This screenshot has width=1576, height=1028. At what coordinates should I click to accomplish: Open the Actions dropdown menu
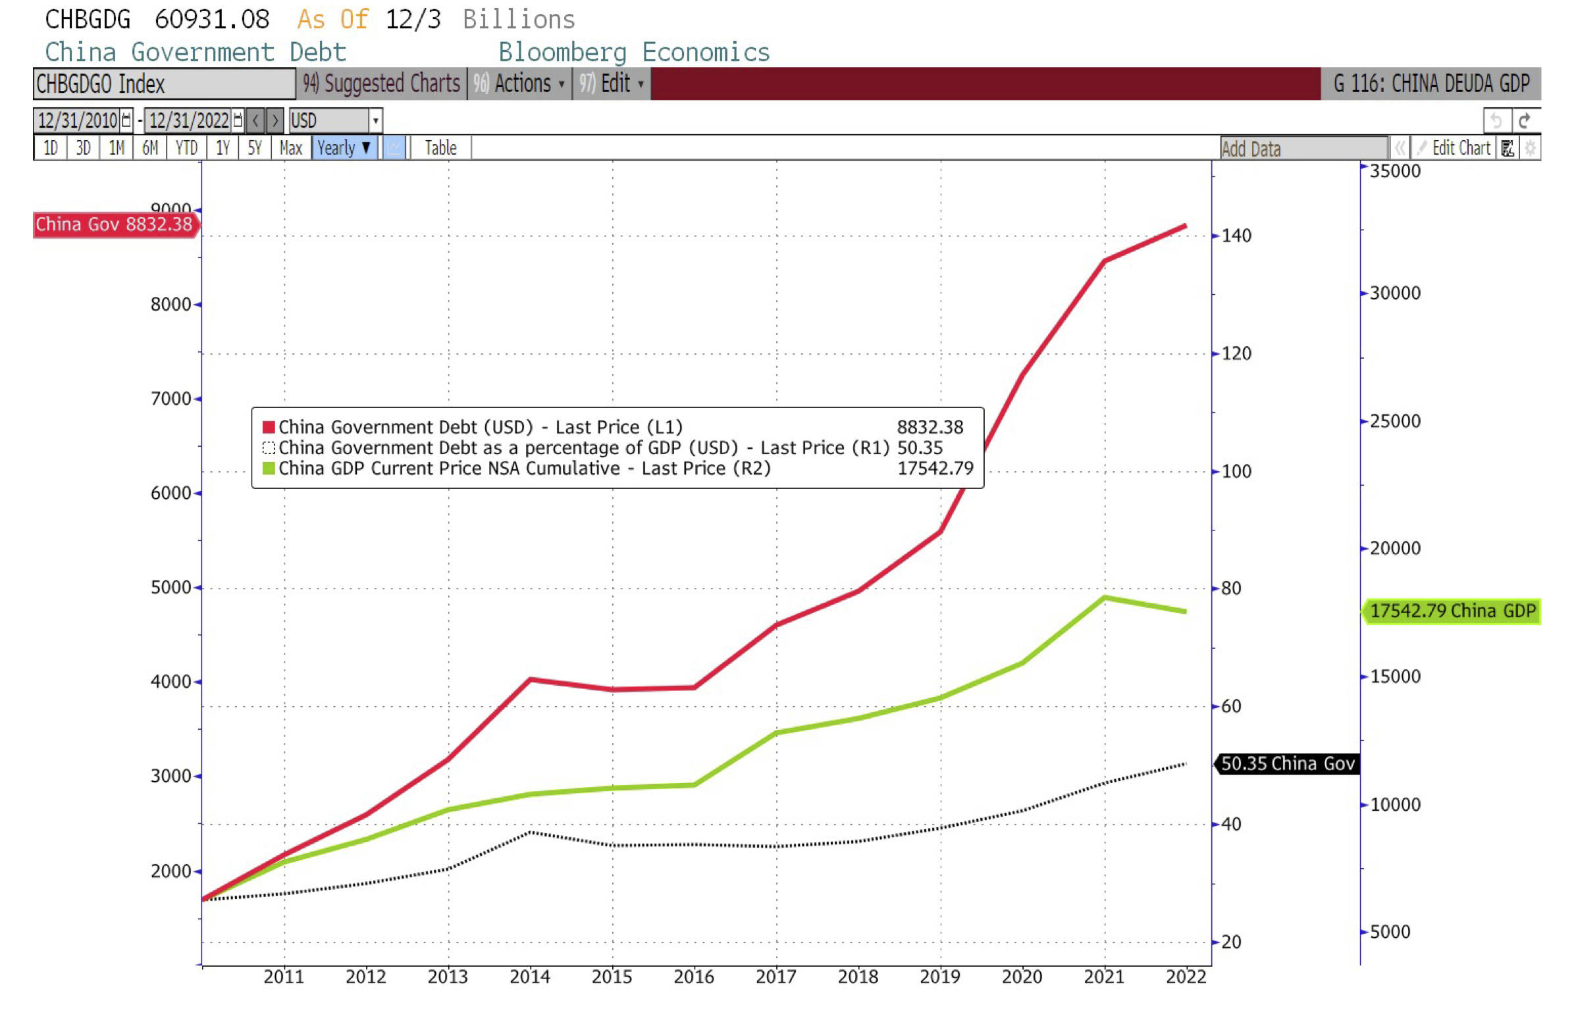pos(520,84)
